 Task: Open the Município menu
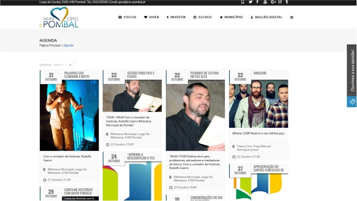[231, 17]
